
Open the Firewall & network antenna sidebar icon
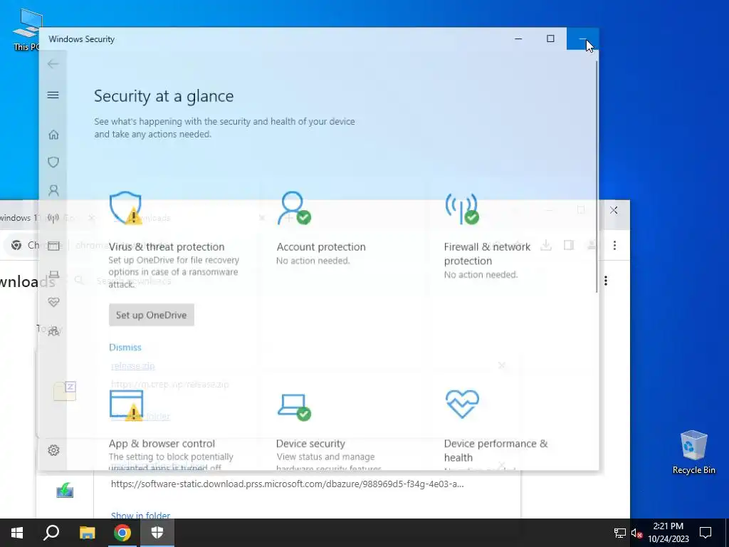[53, 218]
